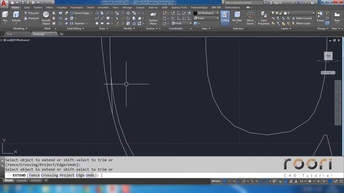Click the Edge option in command line
This screenshot has width=344, height=193.
click(80, 175)
